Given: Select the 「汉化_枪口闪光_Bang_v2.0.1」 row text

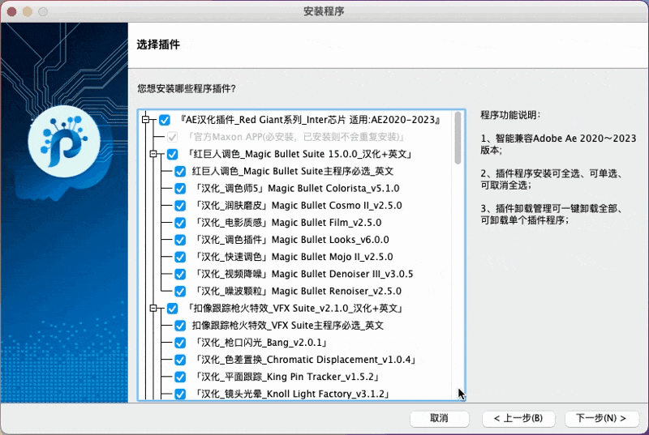Looking at the screenshot, I should click(x=261, y=343).
